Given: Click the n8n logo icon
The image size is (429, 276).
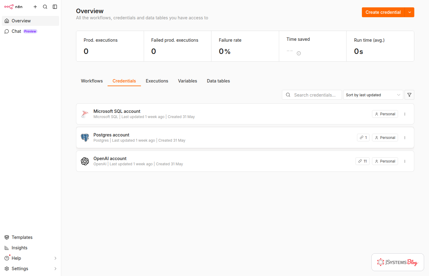Looking at the screenshot, I should point(9,7).
